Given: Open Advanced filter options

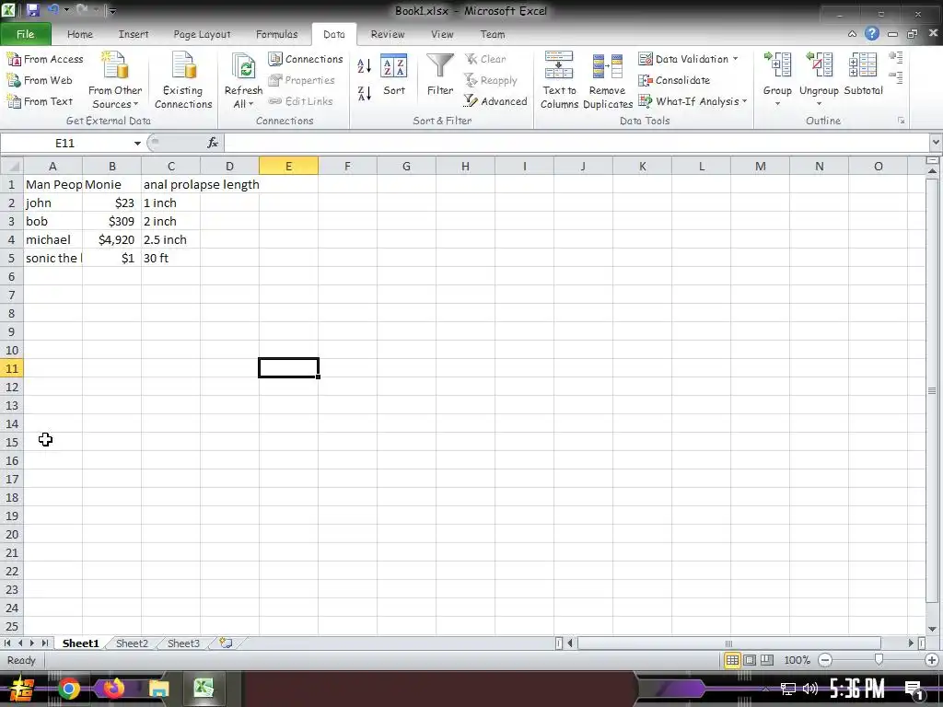Looking at the screenshot, I should point(495,101).
